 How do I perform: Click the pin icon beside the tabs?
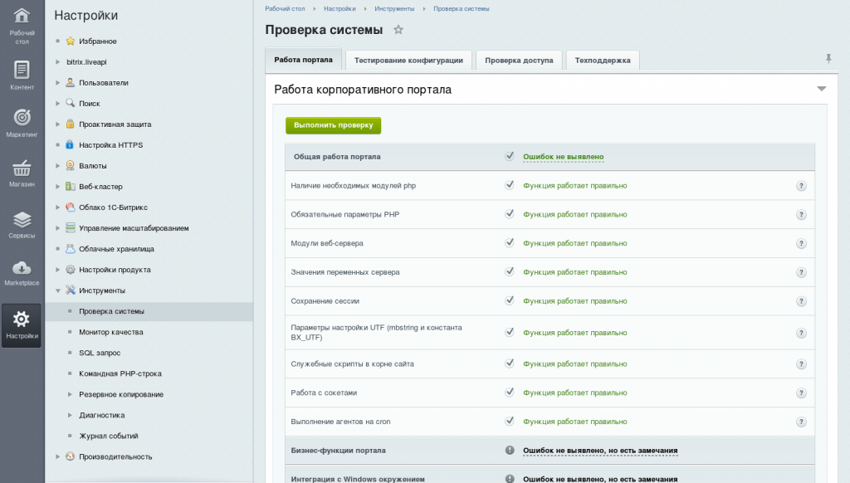[828, 59]
